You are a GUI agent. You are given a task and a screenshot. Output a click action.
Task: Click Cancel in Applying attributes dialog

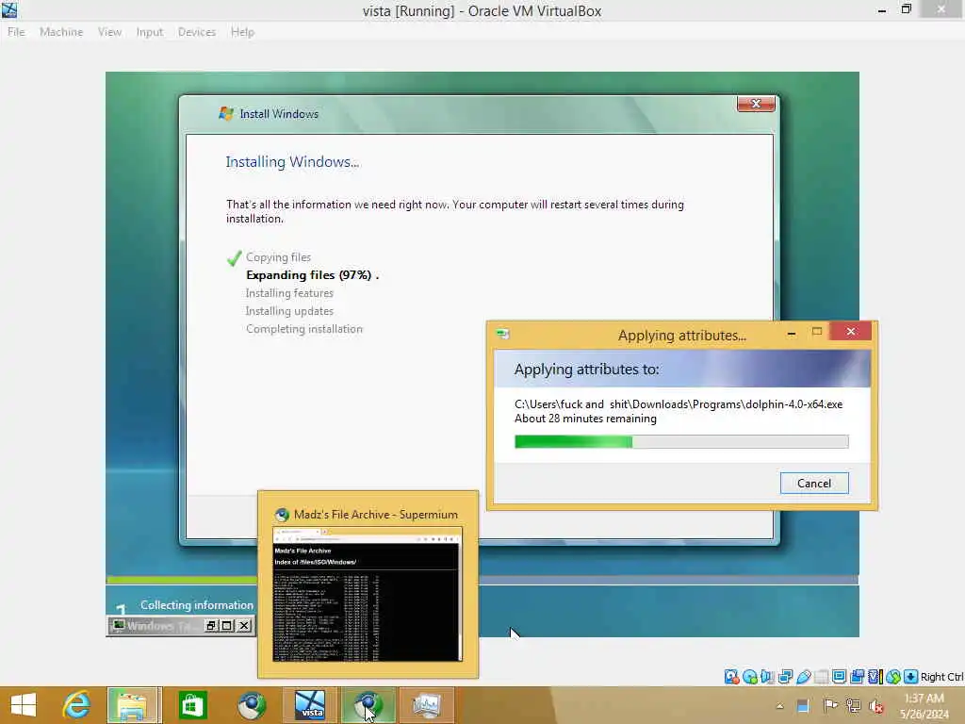click(x=813, y=484)
